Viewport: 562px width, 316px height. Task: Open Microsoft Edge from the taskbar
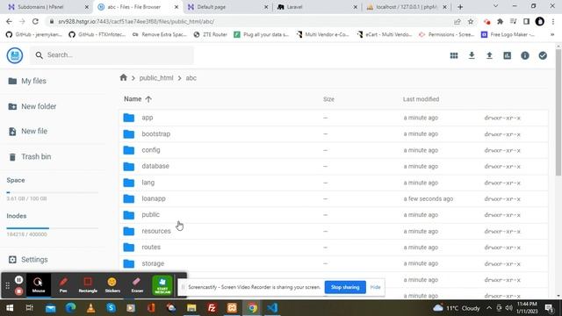tap(70, 308)
